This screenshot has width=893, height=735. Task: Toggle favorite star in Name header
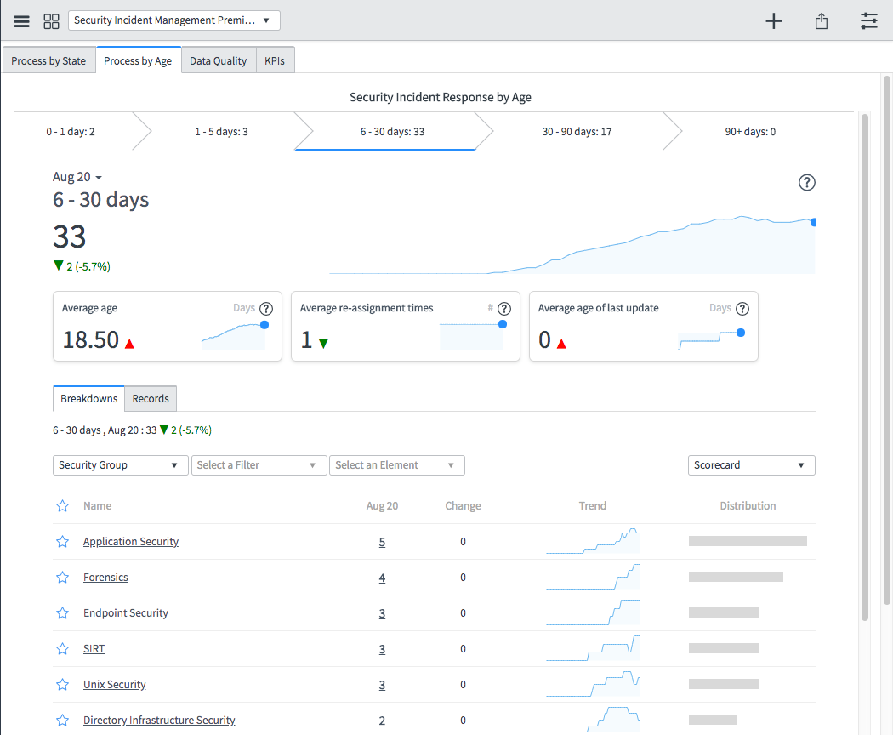(63, 505)
